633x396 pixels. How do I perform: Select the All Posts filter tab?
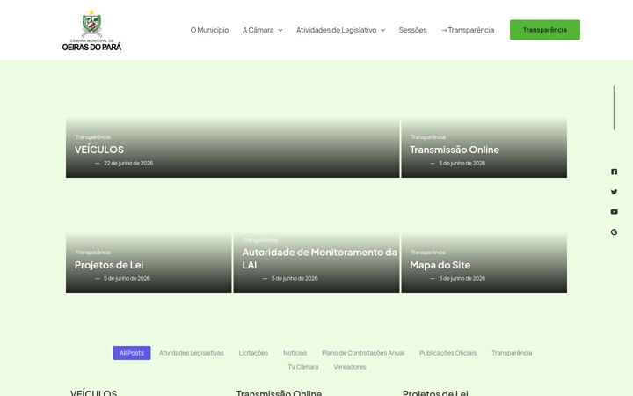pyautogui.click(x=132, y=353)
